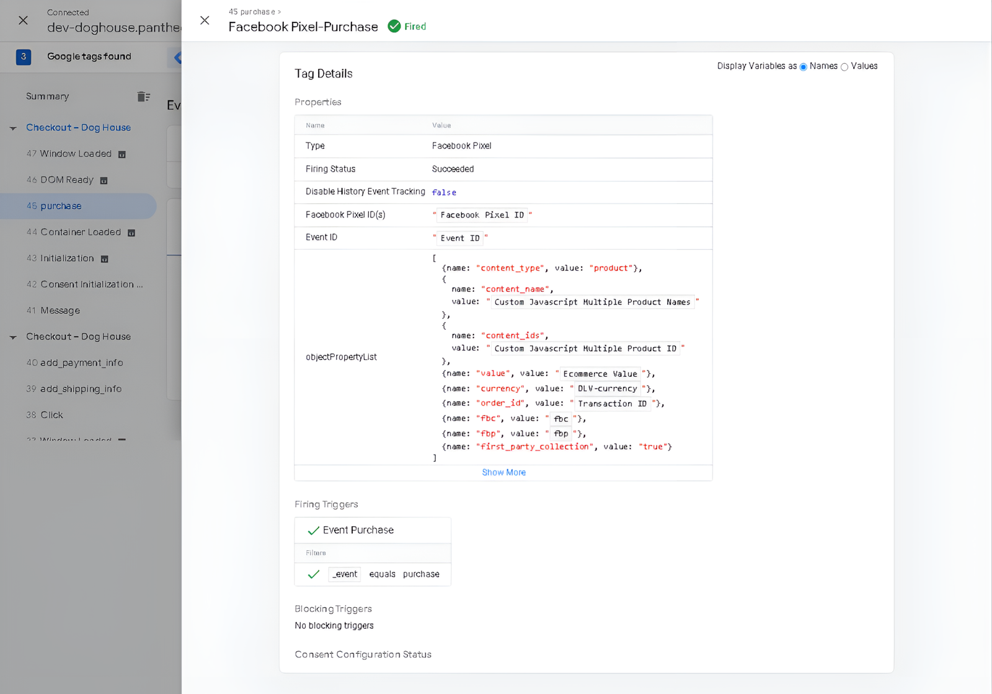This screenshot has width=992, height=694.
Task: Click the objectPropertyList property name
Action: click(x=341, y=358)
